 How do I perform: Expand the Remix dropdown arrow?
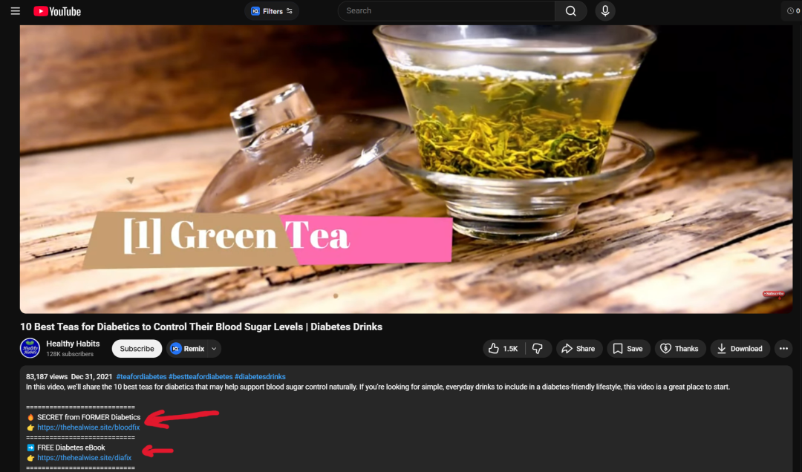coord(214,349)
